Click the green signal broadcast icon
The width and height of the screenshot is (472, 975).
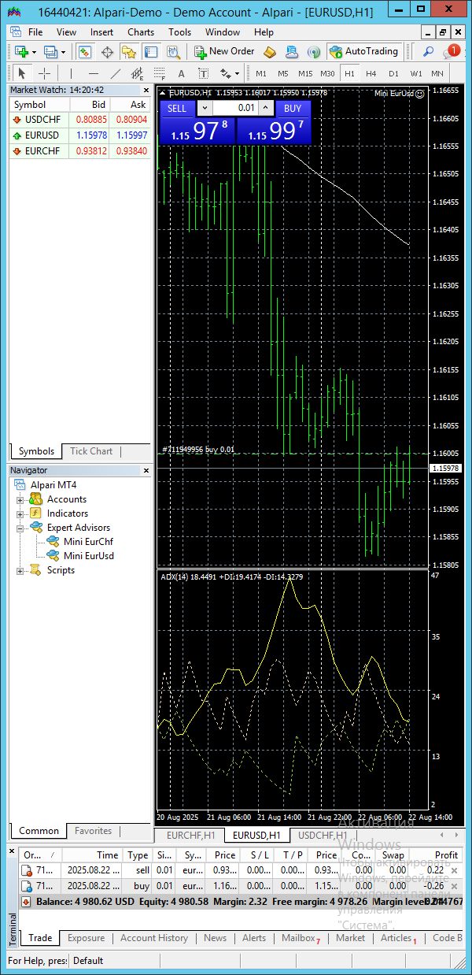click(x=313, y=51)
